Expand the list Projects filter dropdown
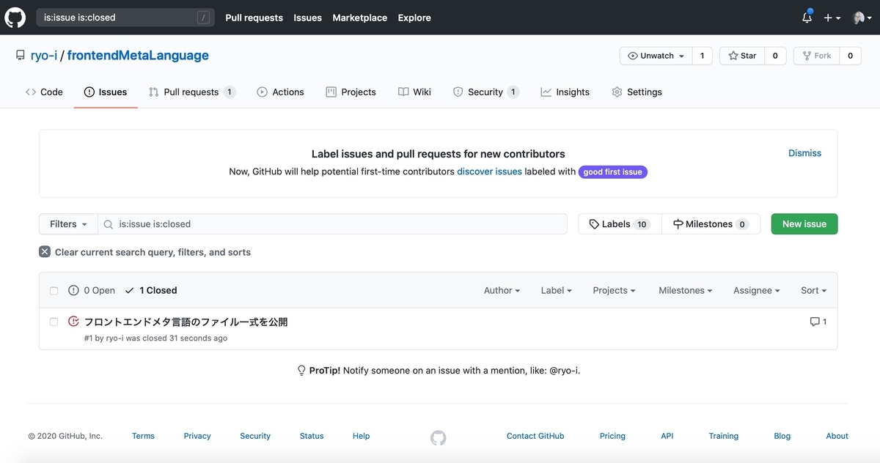This screenshot has width=880, height=463. pos(614,291)
